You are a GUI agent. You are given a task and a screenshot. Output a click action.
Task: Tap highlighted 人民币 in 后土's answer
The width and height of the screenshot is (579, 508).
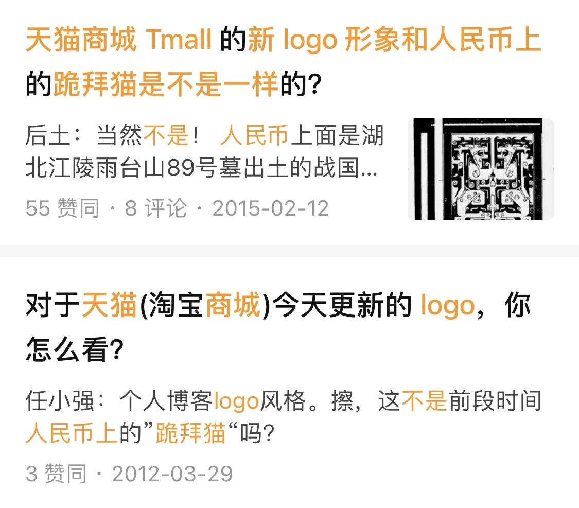(254, 135)
